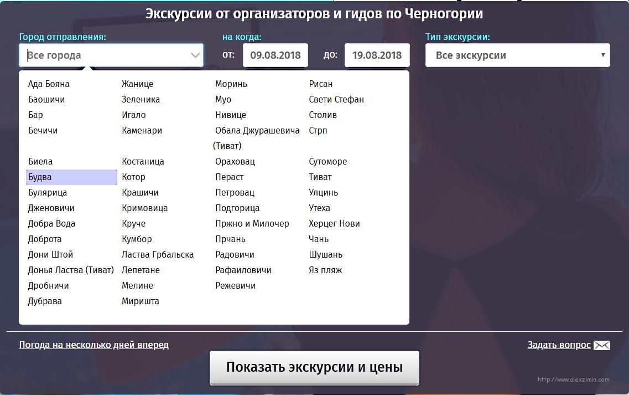Select Пржно и Милочер entry
This screenshot has width=629, height=395.
click(252, 224)
